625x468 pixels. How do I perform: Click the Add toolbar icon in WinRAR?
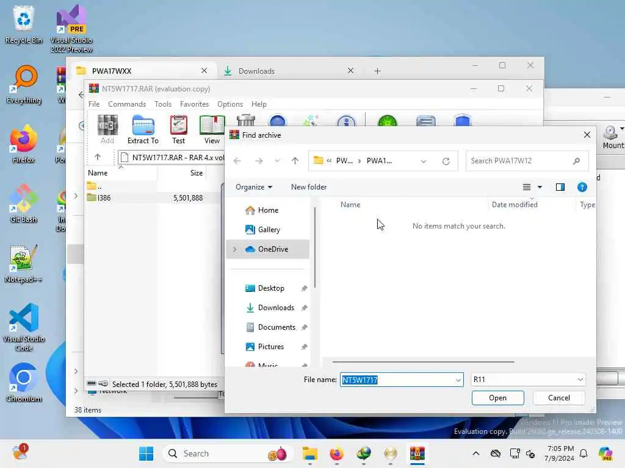coord(107,129)
